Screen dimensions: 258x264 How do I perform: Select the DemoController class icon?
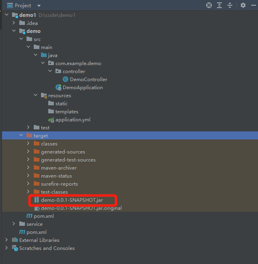66,79
